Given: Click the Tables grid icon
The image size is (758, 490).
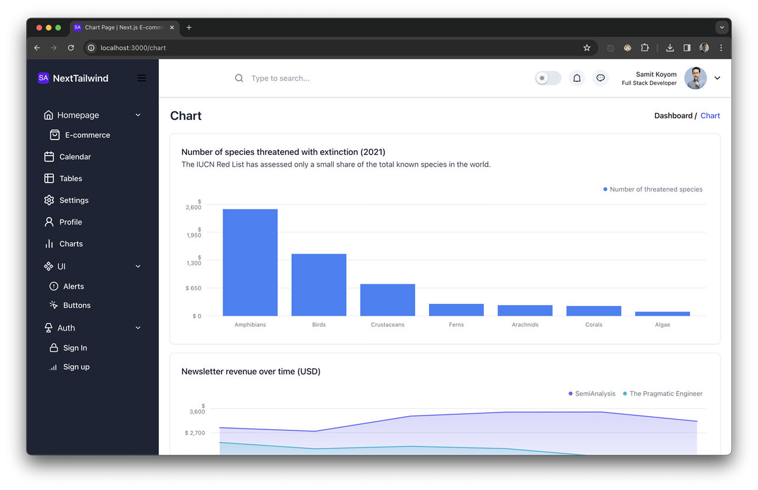Looking at the screenshot, I should tap(49, 179).
